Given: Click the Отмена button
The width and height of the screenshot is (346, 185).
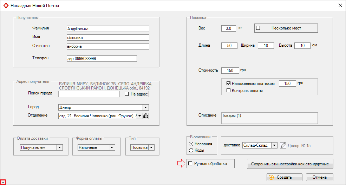Looking at the screenshot, I should click(x=319, y=177).
